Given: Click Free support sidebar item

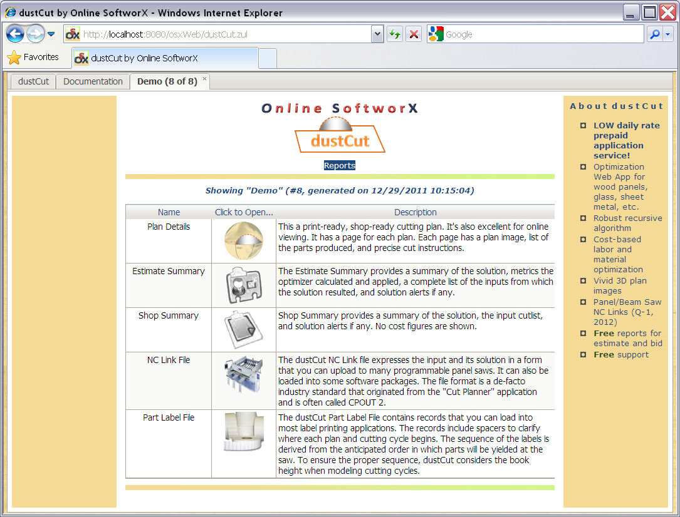Looking at the screenshot, I should point(621,355).
